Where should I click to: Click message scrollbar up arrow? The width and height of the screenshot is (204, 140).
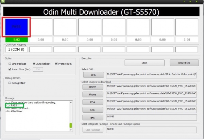[71, 102]
